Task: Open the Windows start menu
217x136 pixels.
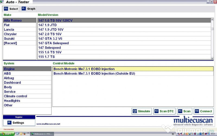Action: pyautogui.click(x=7, y=134)
